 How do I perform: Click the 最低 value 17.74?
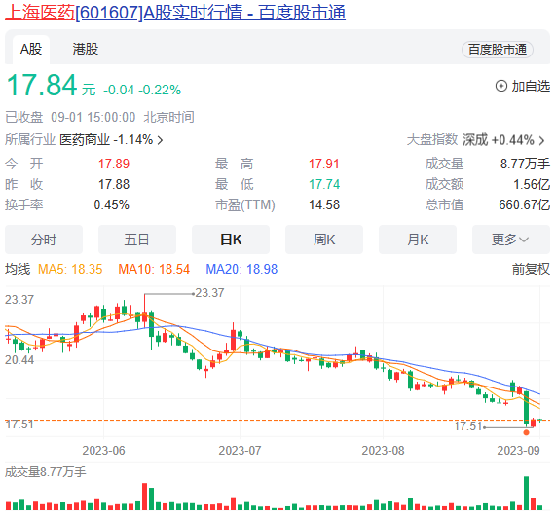(x=324, y=184)
